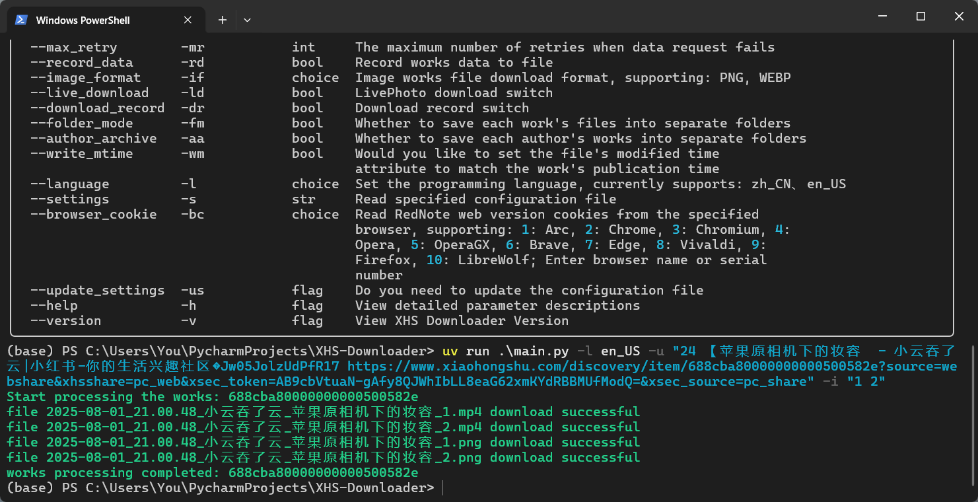Expand the new tab profile dropdown

[x=247, y=20]
